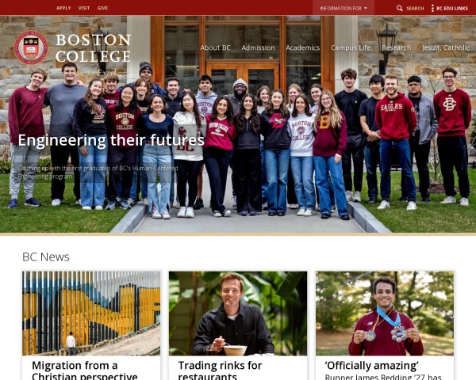Open the runner with medals photo
The image size is (476, 380).
385,313
